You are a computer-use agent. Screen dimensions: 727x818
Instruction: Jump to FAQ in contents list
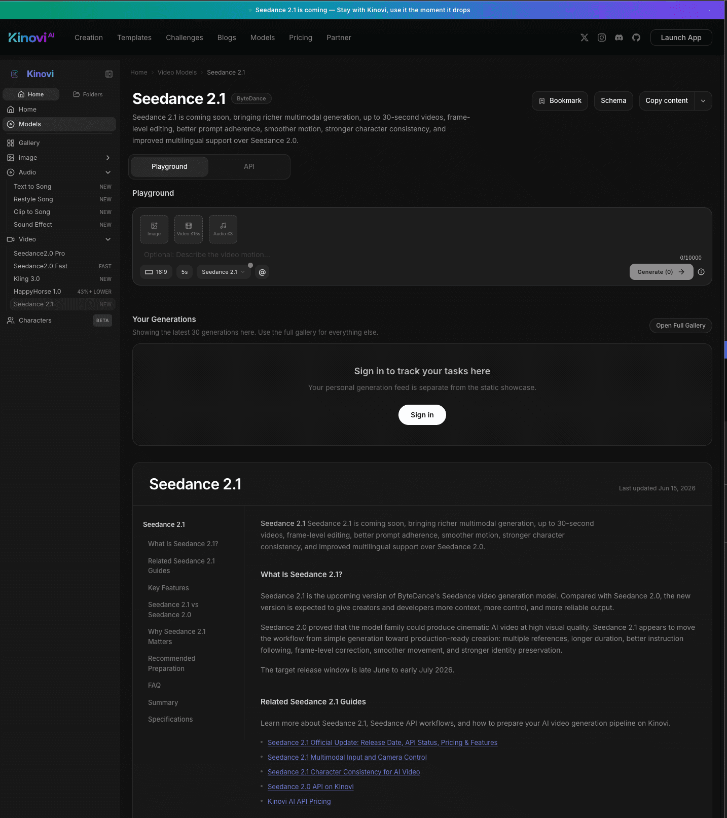[x=154, y=685]
